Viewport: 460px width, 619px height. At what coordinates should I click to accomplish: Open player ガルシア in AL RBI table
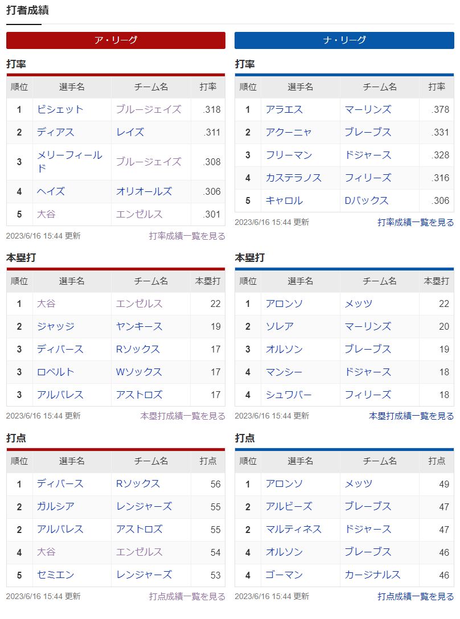(56, 506)
